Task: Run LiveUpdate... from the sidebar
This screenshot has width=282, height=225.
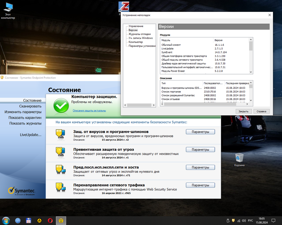Action: click(x=30, y=135)
